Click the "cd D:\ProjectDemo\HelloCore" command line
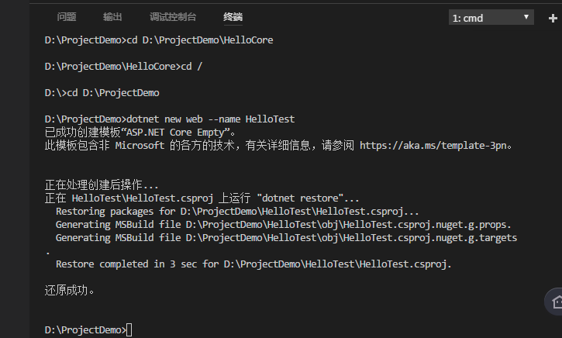 click(159, 40)
